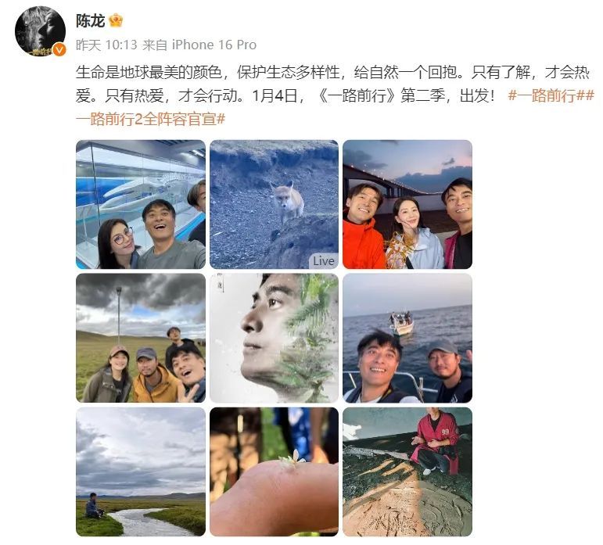
Task: Click the orange verified badge on avatar
Action: pyautogui.click(x=59, y=49)
